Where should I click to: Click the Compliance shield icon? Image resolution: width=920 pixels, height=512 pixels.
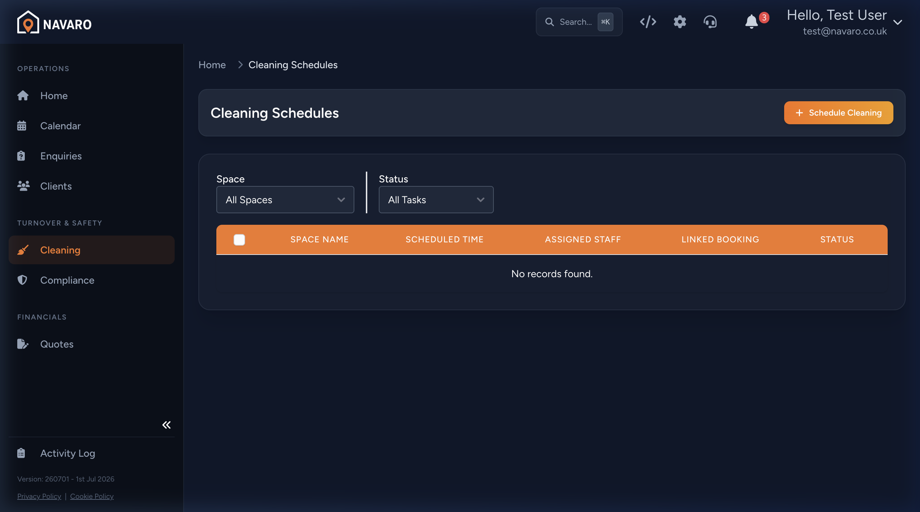[x=22, y=280]
